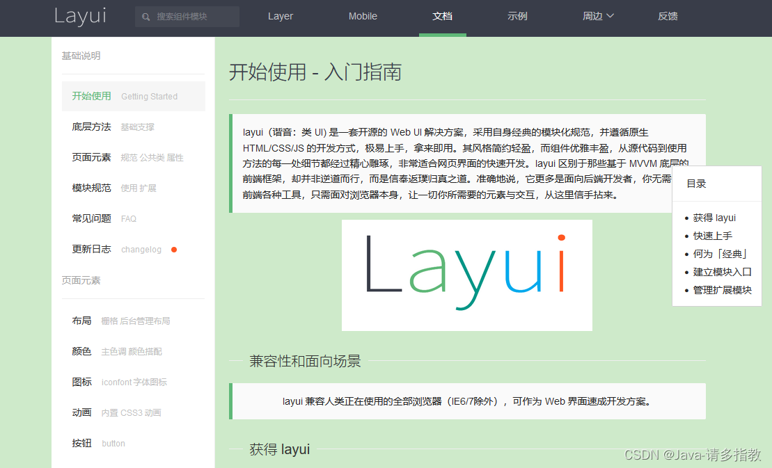
Task: Open 底层方法 基础支撑 documentation
Action: [x=91, y=127]
